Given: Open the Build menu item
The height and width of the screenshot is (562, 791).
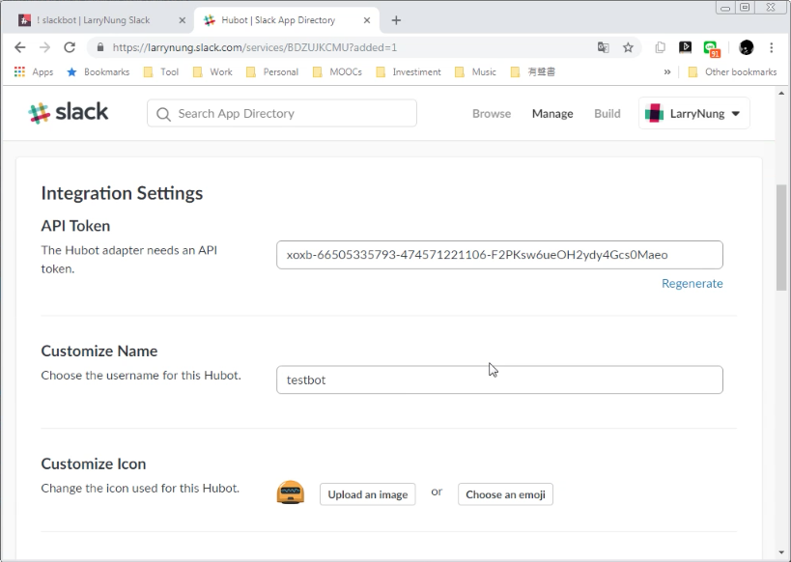Looking at the screenshot, I should [x=607, y=114].
